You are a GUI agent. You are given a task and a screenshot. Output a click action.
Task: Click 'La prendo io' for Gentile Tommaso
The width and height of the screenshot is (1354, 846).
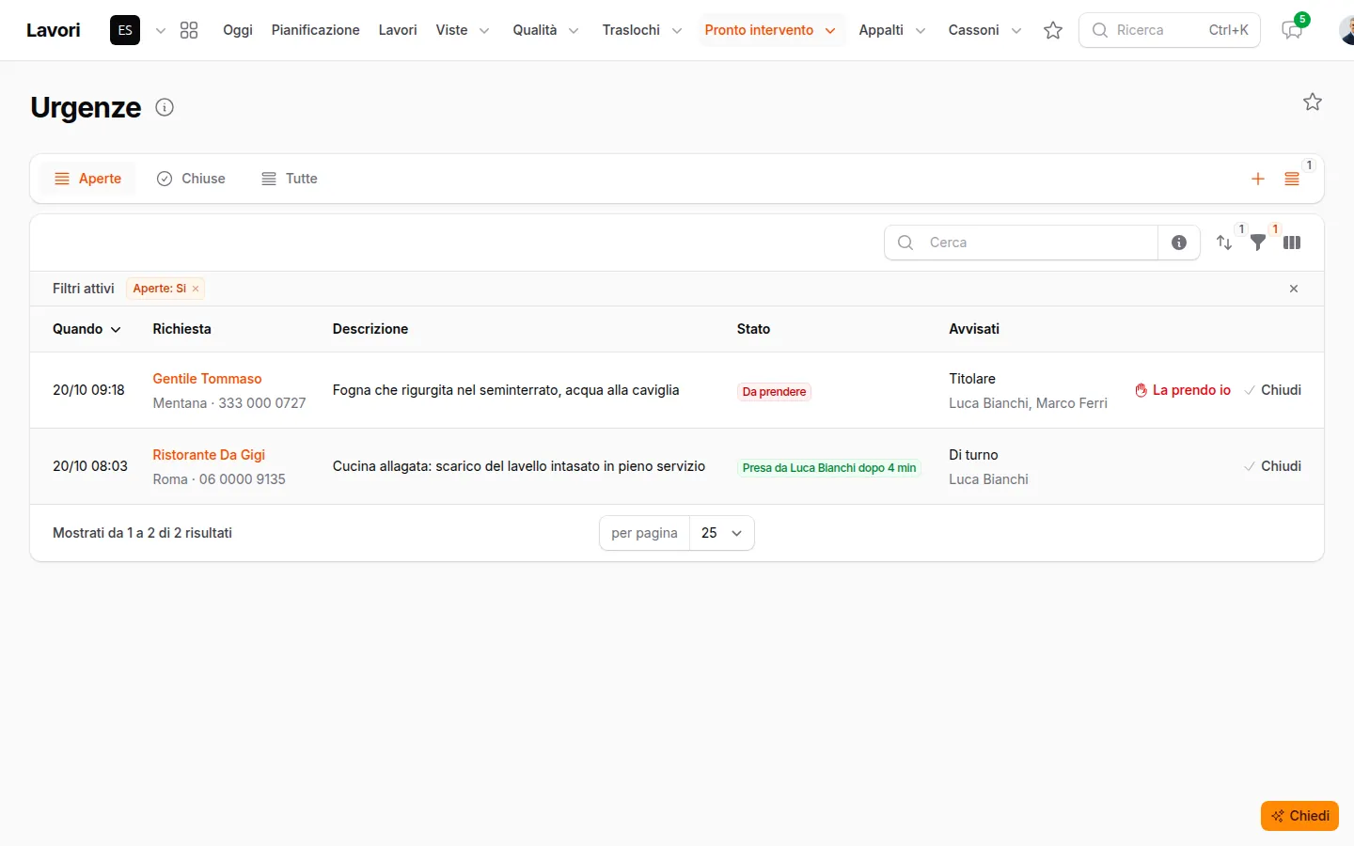(x=1183, y=390)
